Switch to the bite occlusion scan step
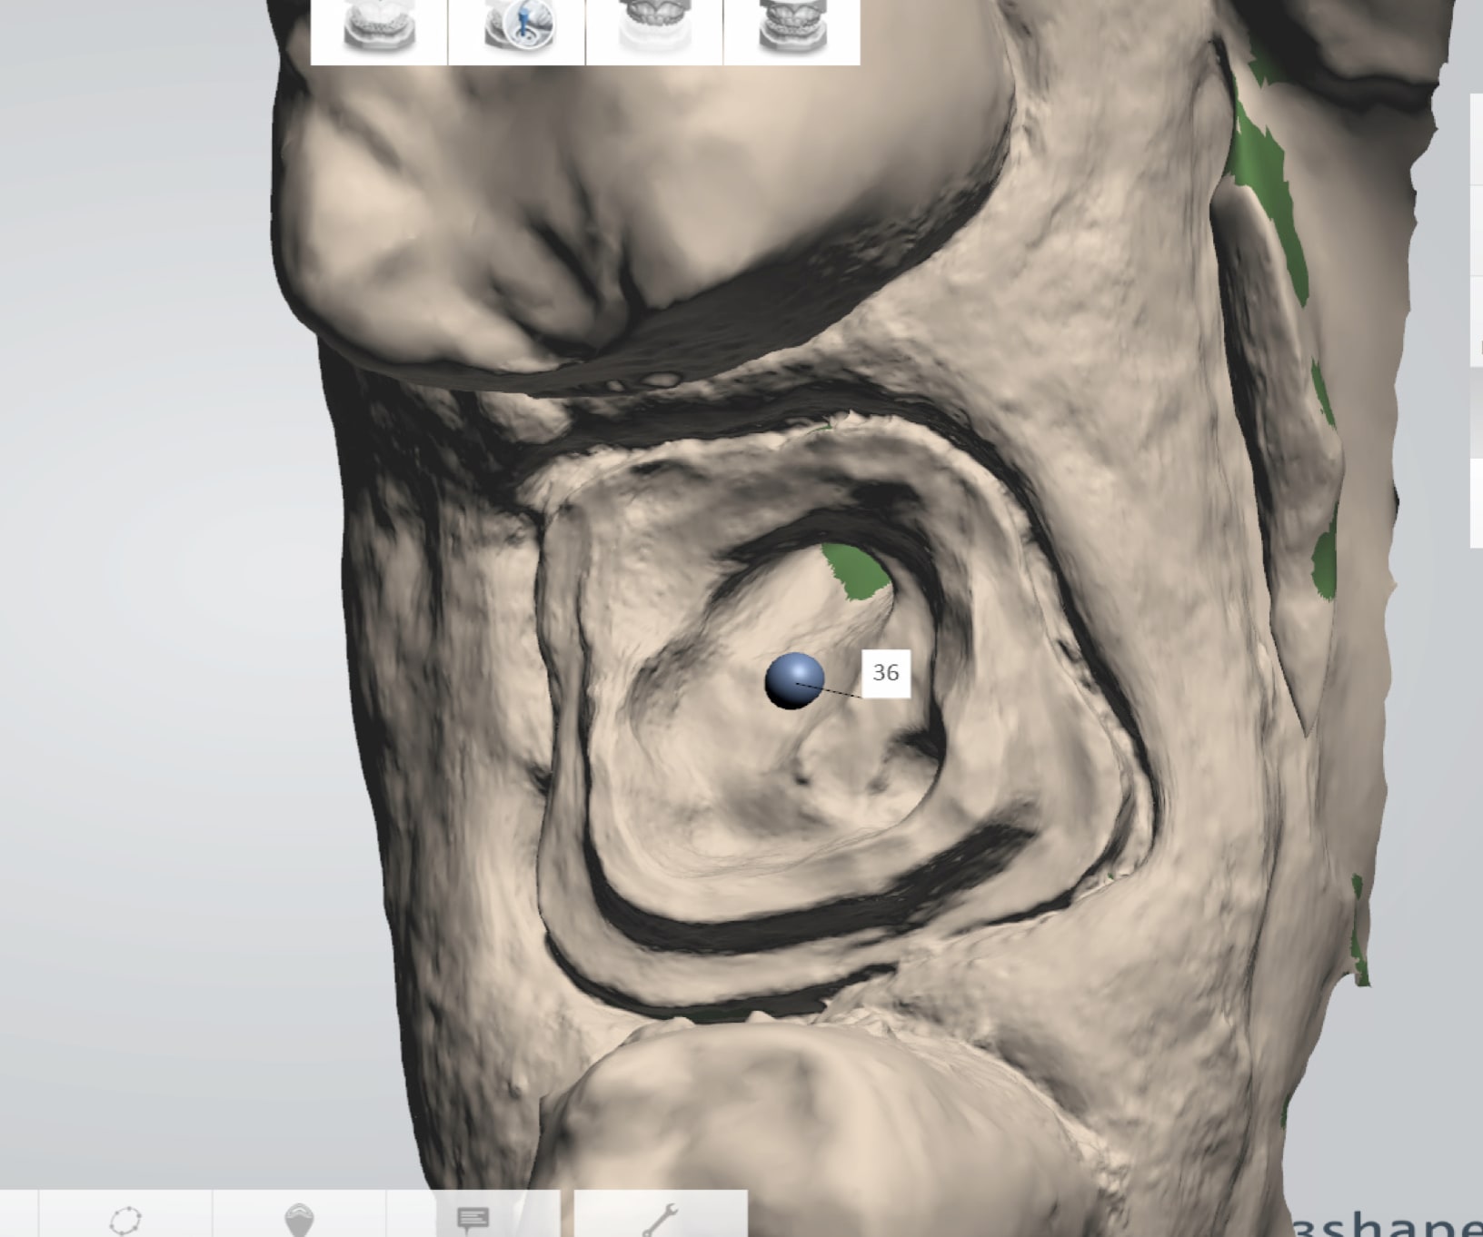 coord(791,30)
